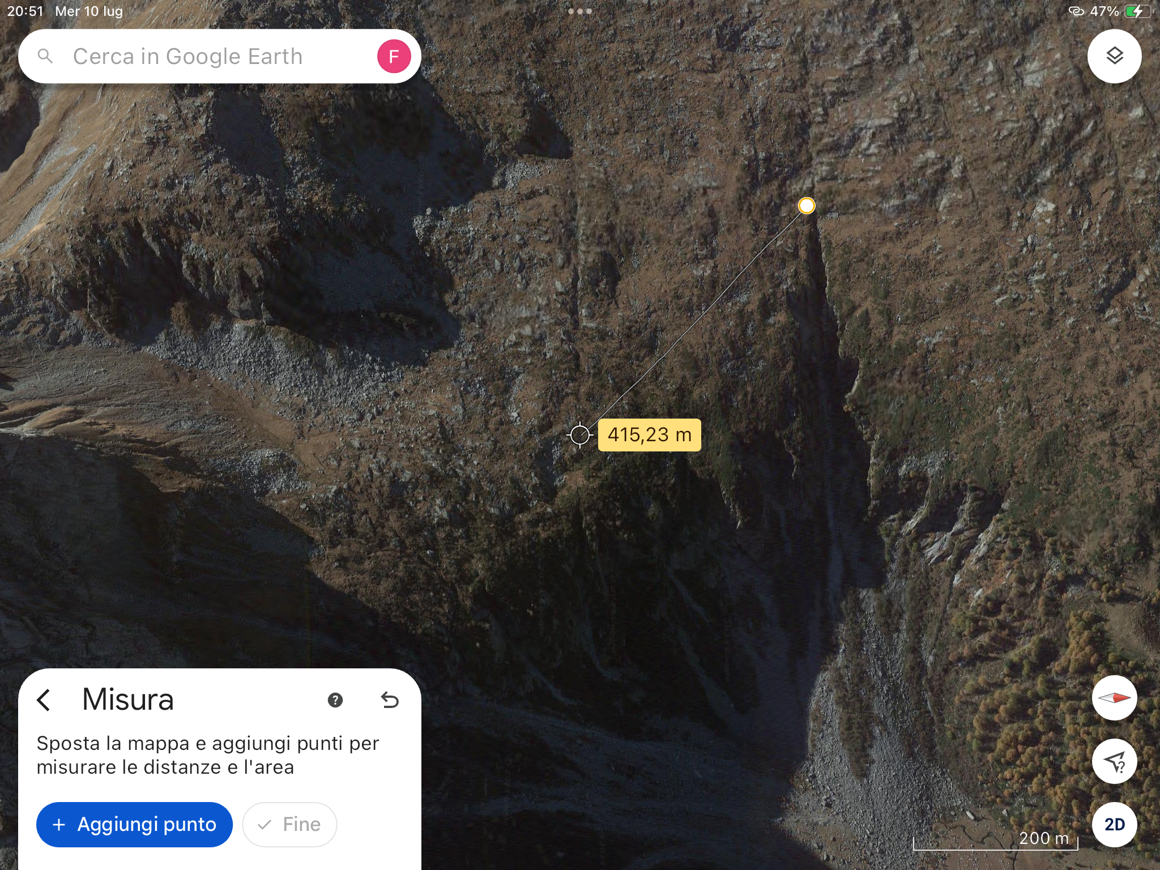Tap the 200 m scale bar
The image size is (1160, 870).
pyautogui.click(x=996, y=841)
